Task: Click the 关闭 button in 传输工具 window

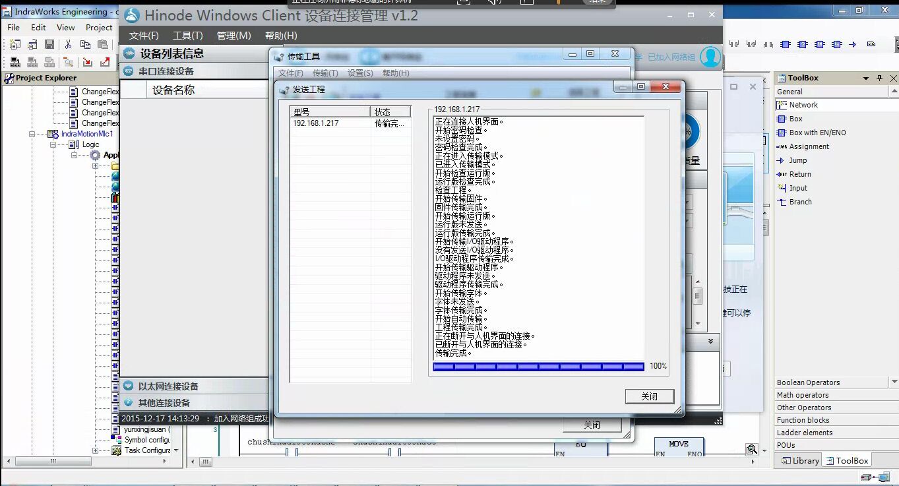Action: click(x=592, y=425)
